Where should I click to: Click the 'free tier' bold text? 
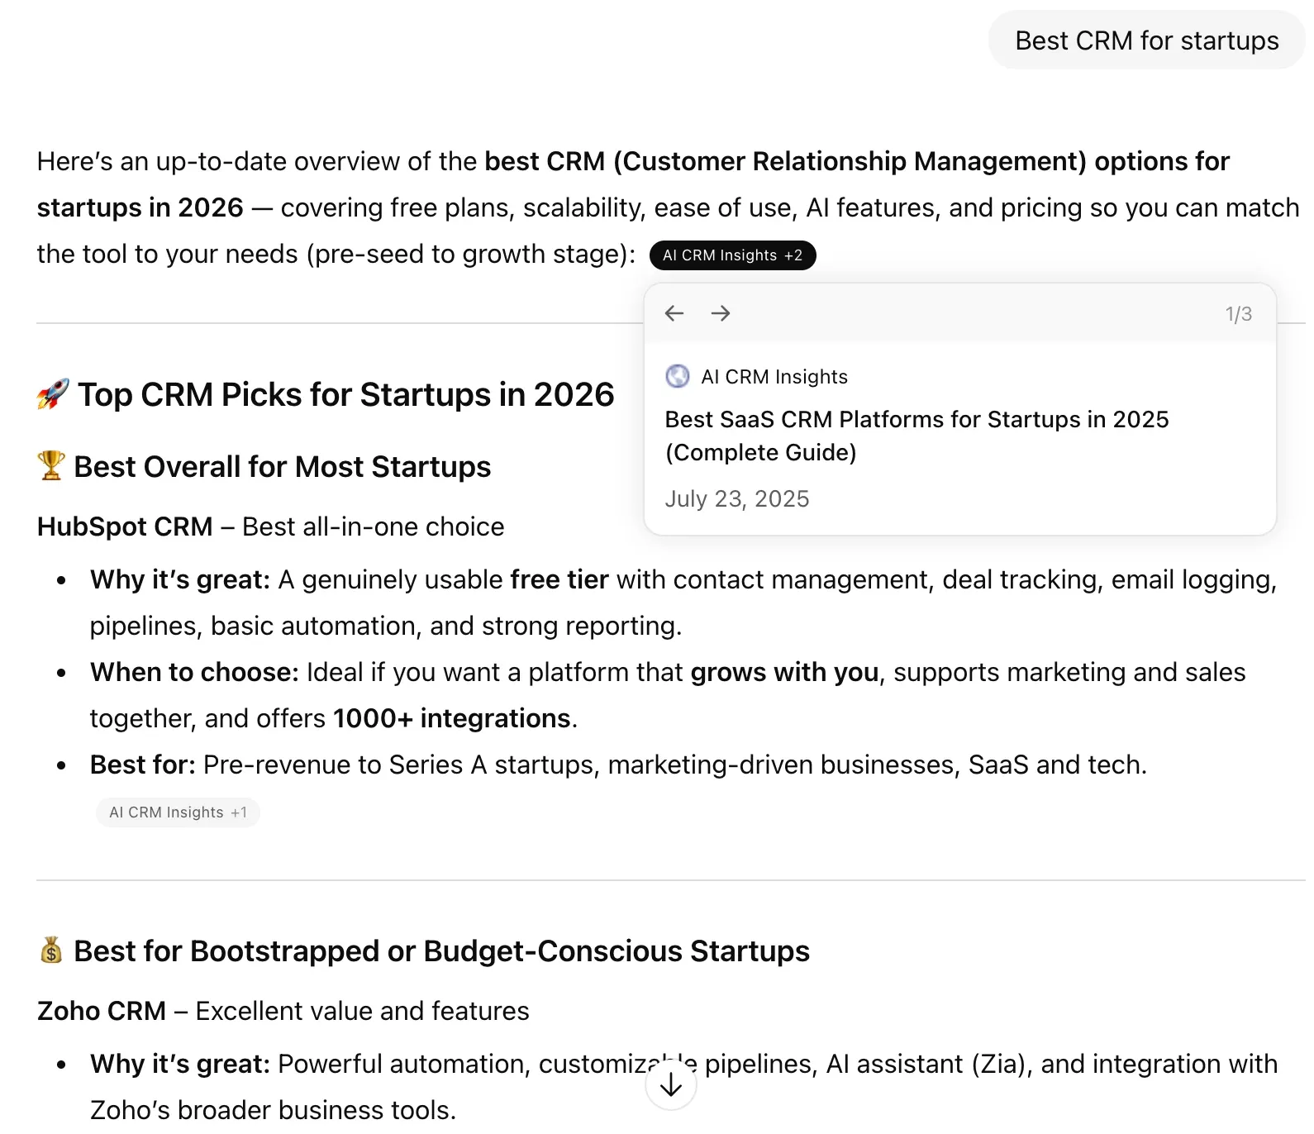click(559, 579)
